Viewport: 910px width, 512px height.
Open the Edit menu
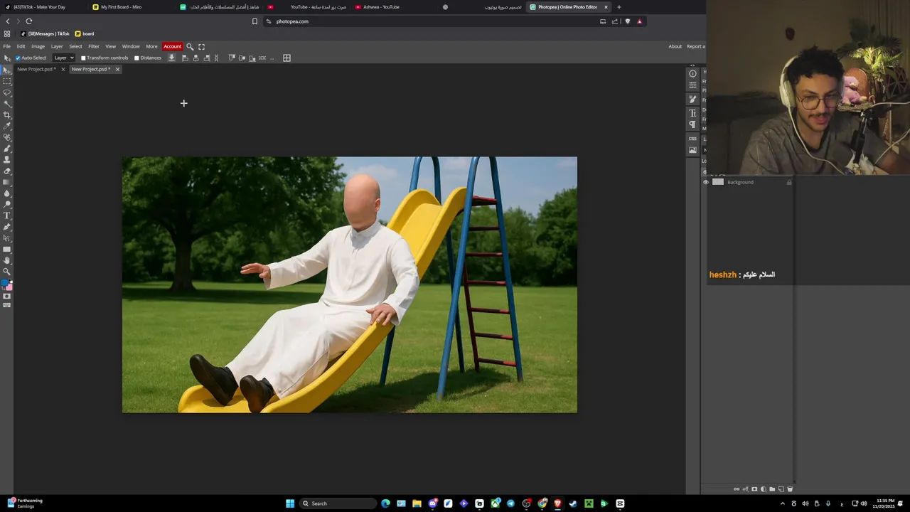pyautogui.click(x=21, y=46)
